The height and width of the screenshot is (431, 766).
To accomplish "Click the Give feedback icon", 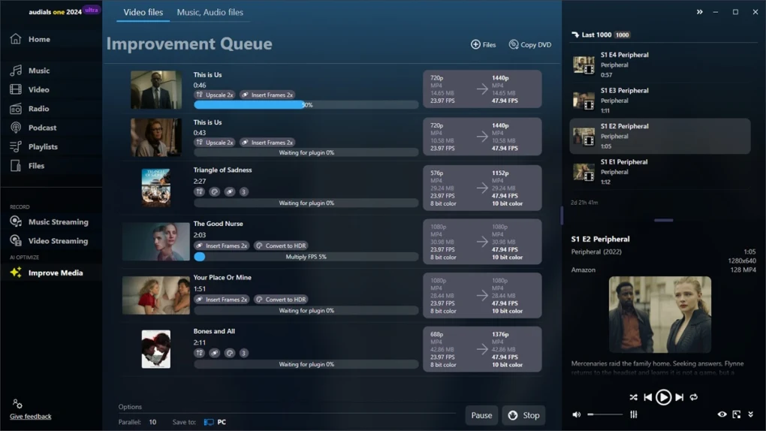I will click(17, 404).
